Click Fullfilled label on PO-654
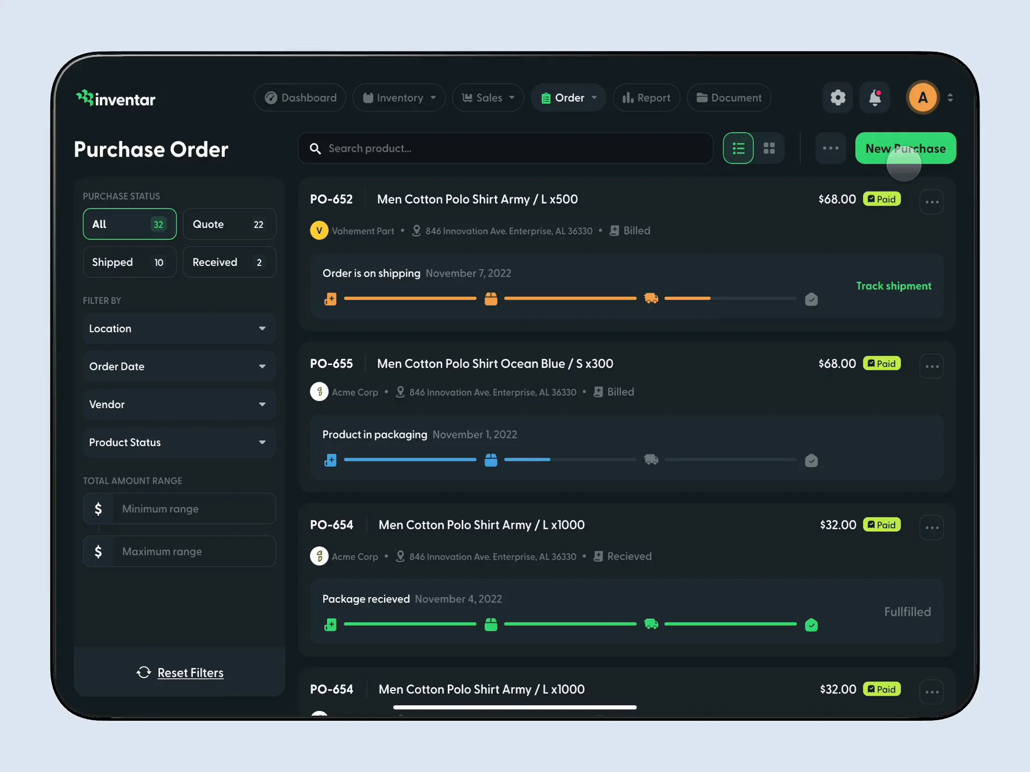This screenshot has height=772, width=1030. (x=908, y=612)
